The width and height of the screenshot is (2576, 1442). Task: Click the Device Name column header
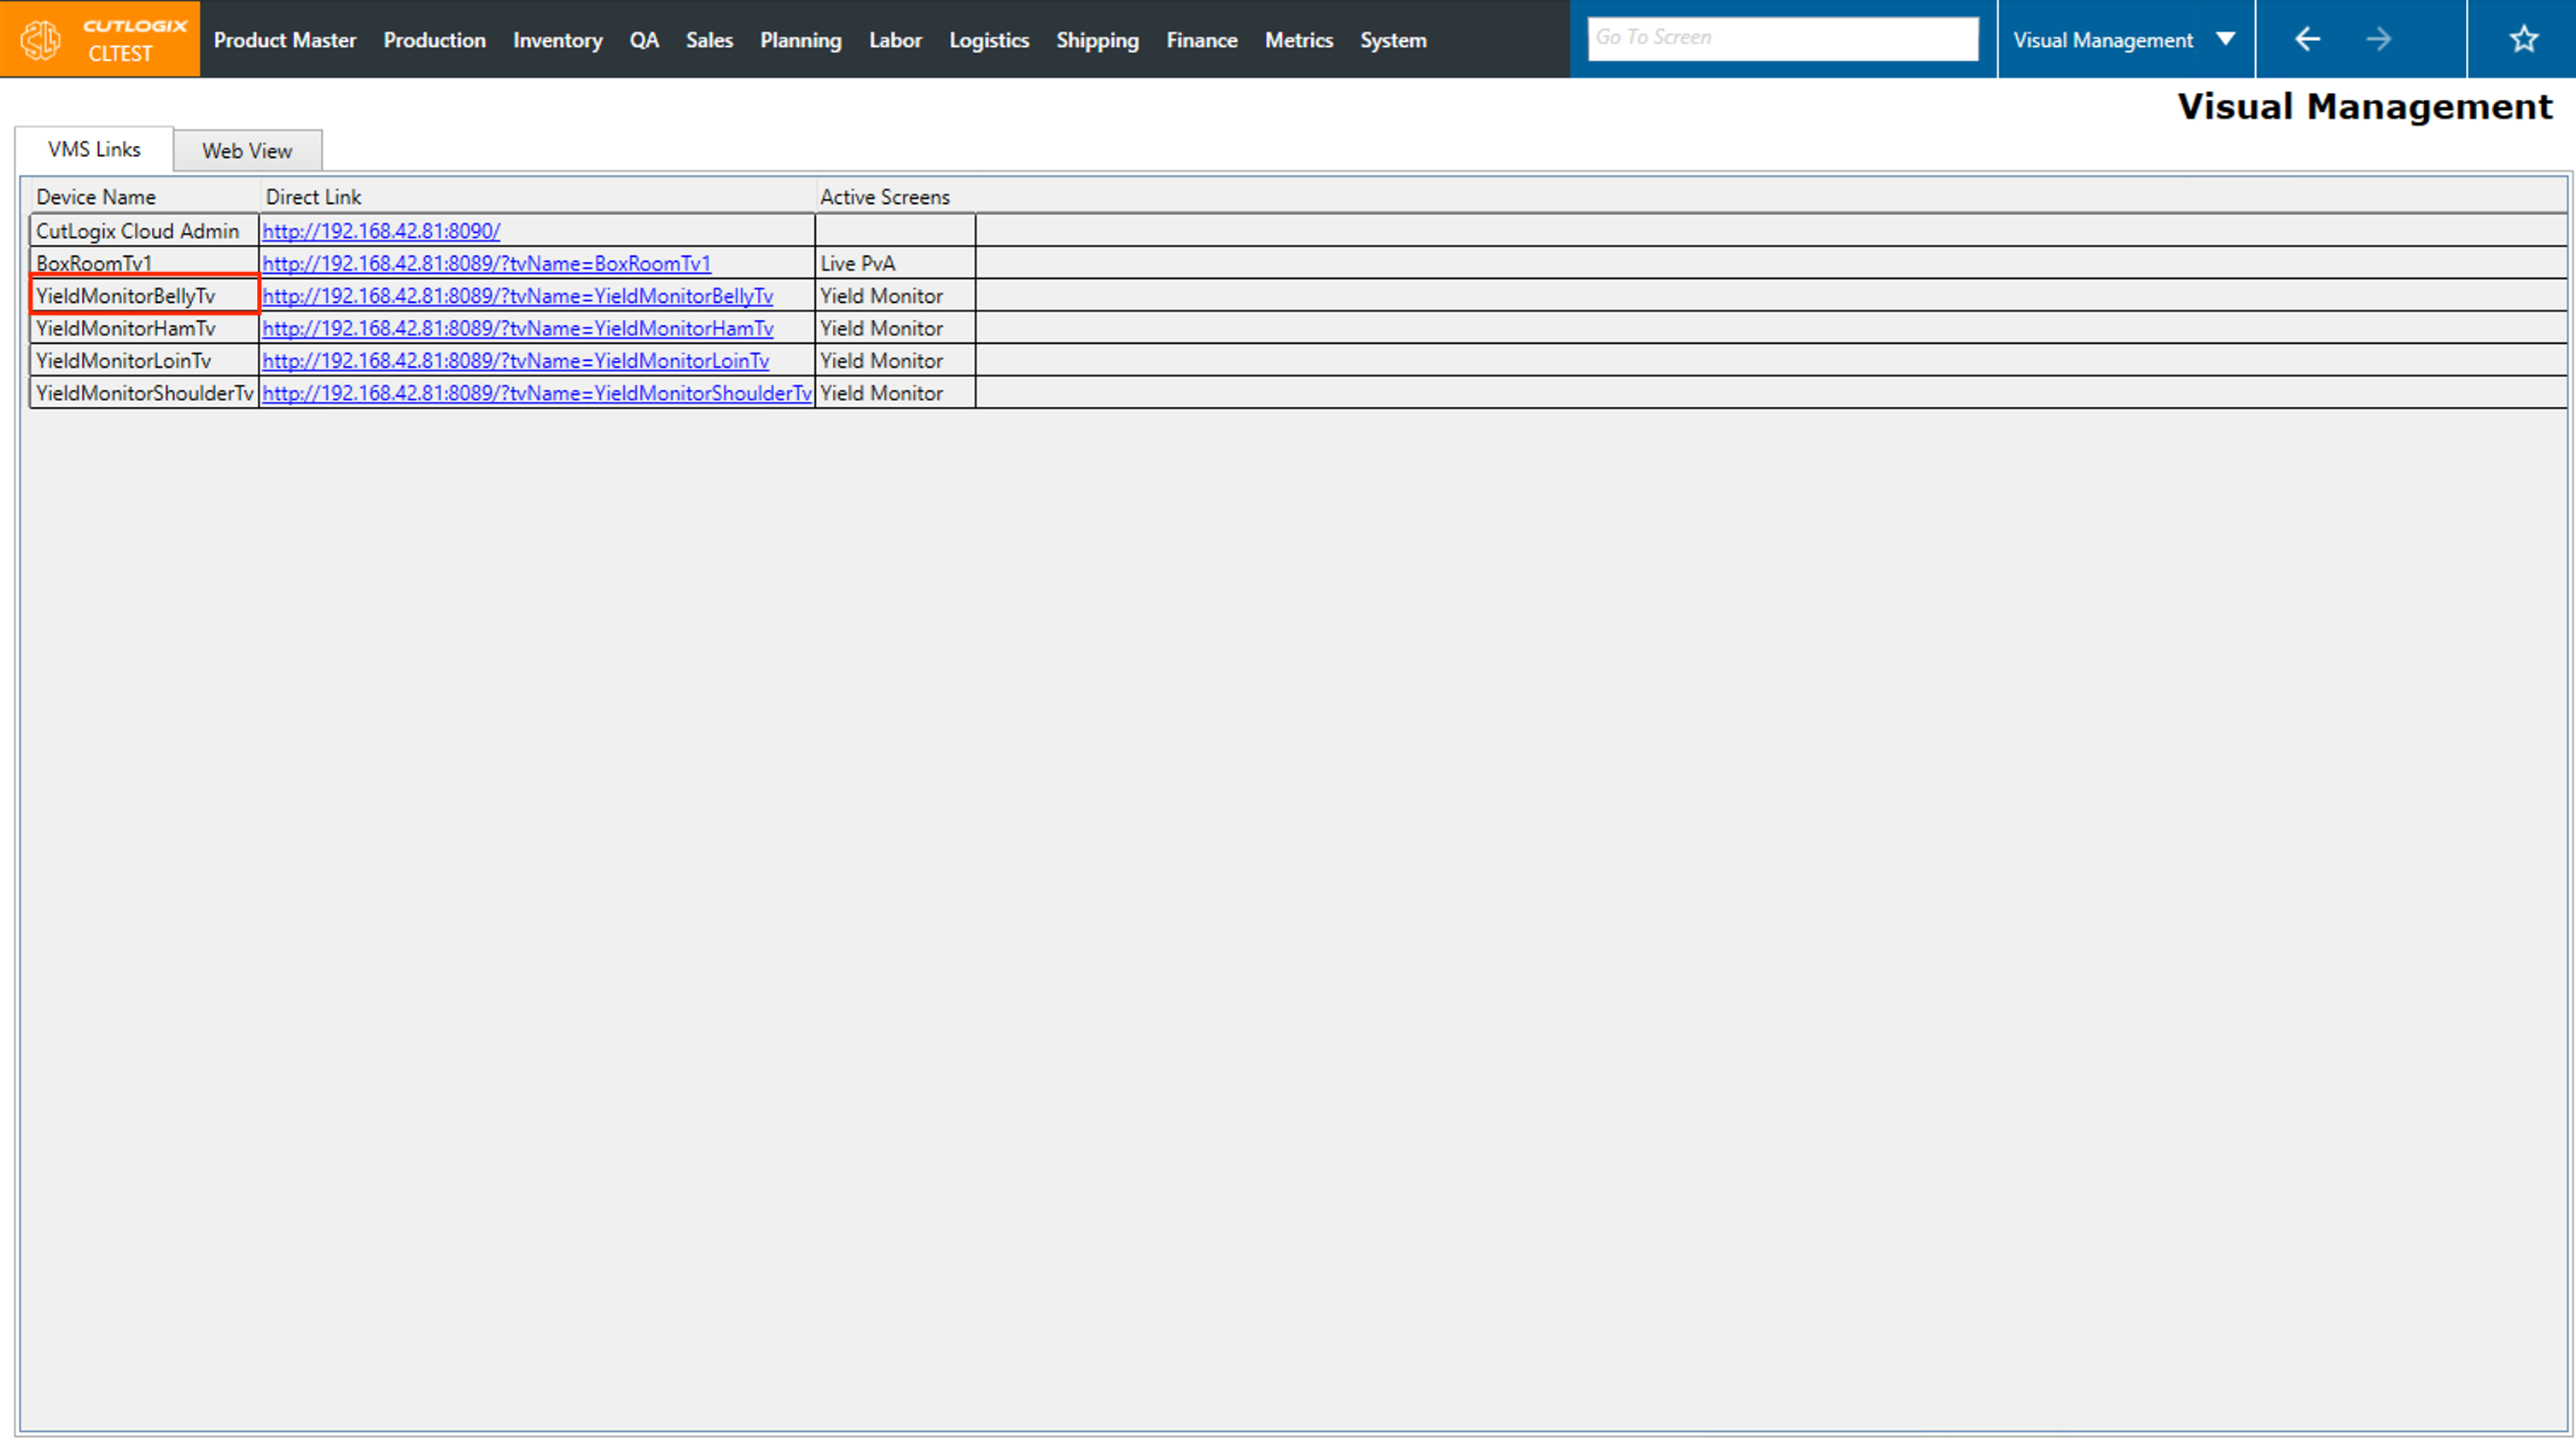(96, 197)
